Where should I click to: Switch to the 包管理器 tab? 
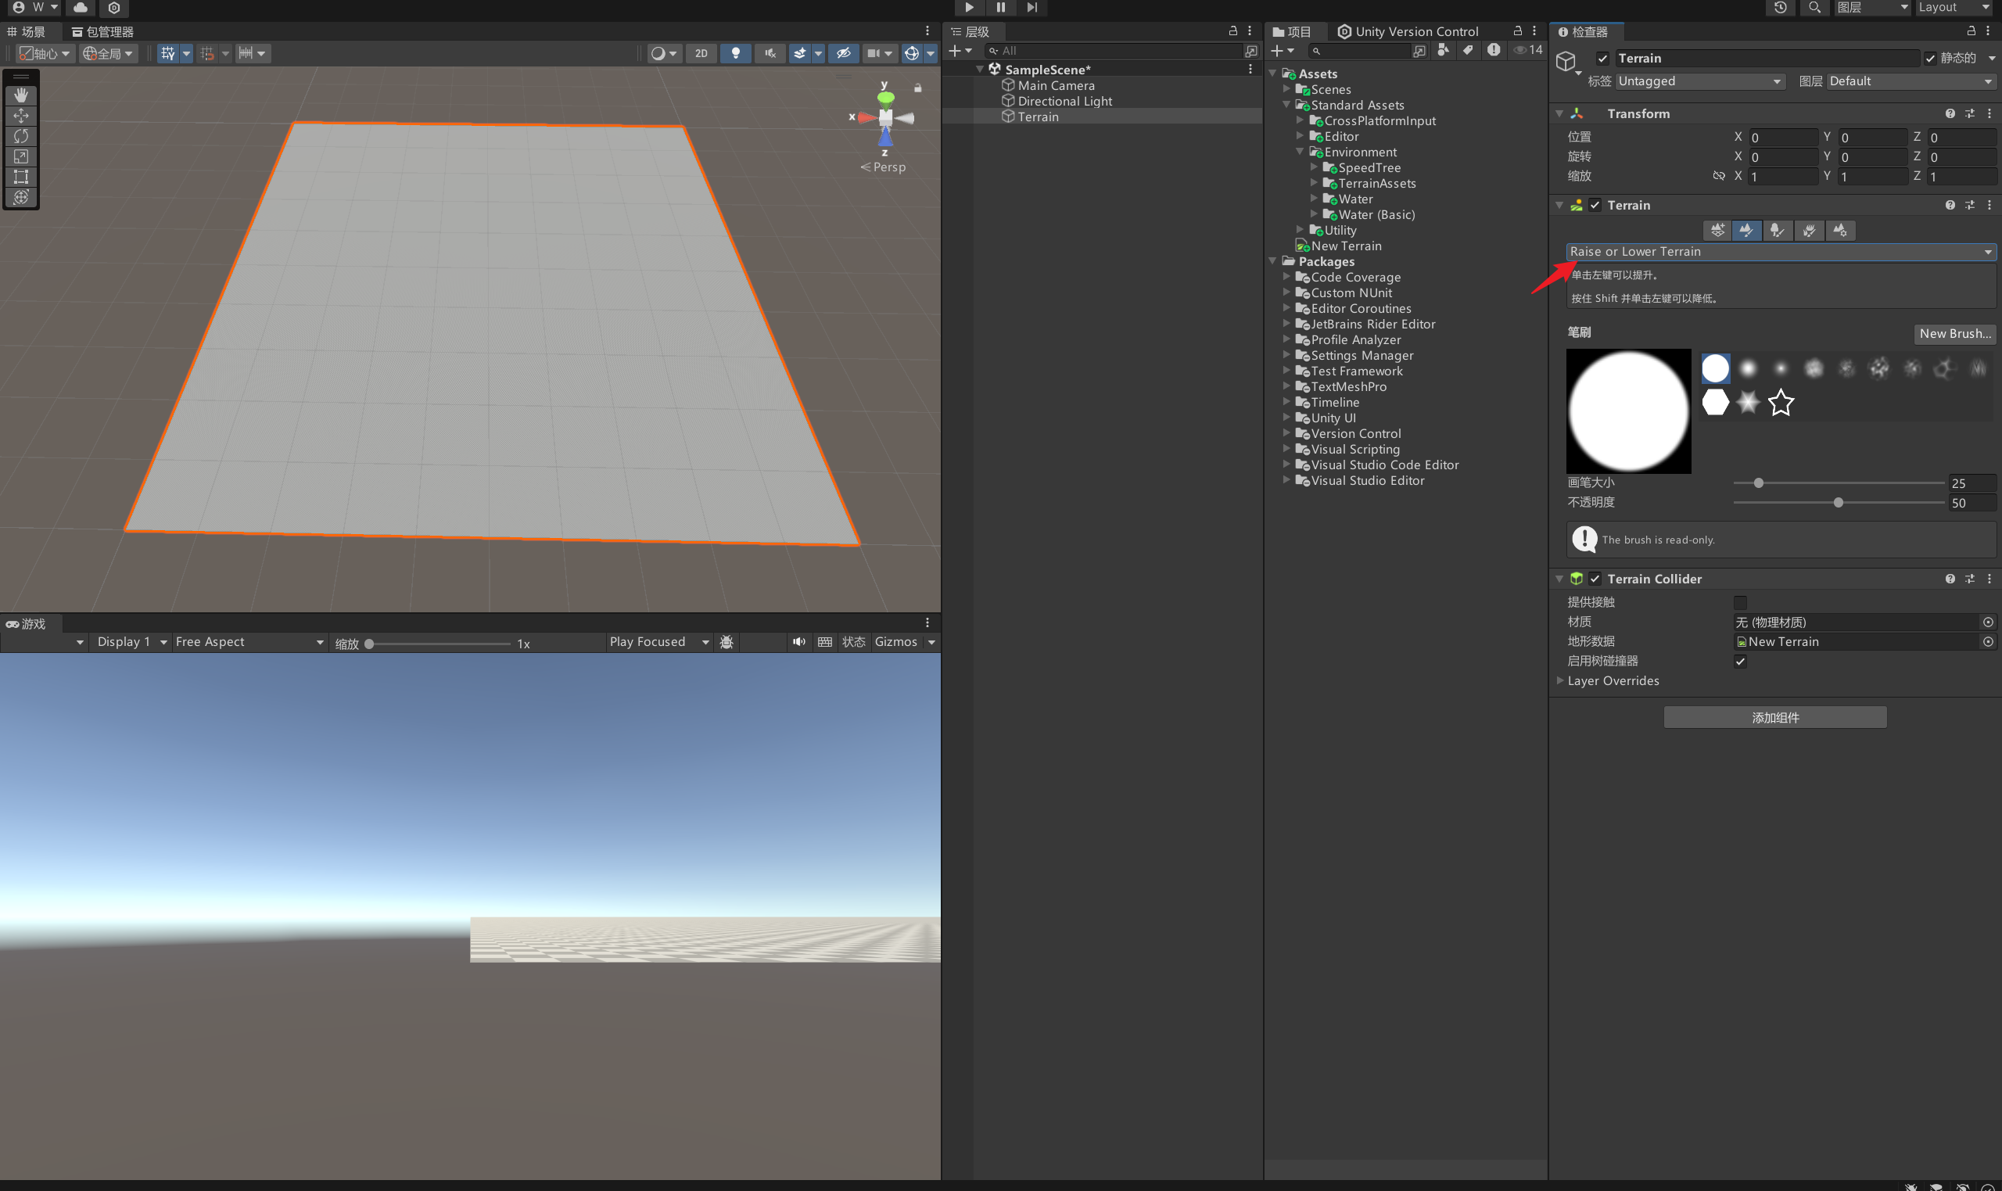pos(102,31)
